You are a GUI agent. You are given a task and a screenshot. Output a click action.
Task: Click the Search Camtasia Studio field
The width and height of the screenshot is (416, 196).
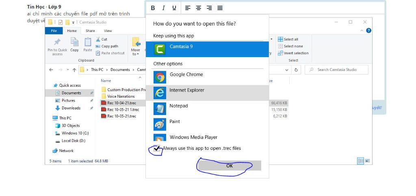tap(336, 70)
